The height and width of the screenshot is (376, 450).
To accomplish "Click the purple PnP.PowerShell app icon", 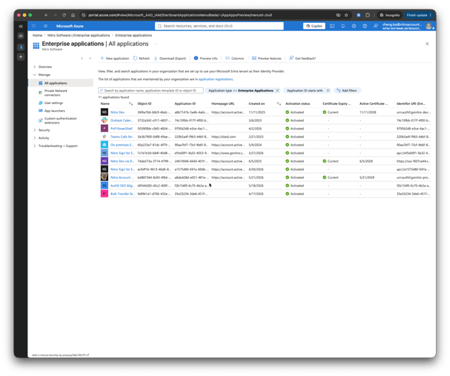I will tap(105, 129).
